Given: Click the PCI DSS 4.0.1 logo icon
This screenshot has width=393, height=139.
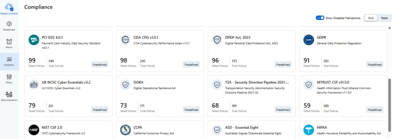Looking at the screenshot, I should (x=34, y=40).
